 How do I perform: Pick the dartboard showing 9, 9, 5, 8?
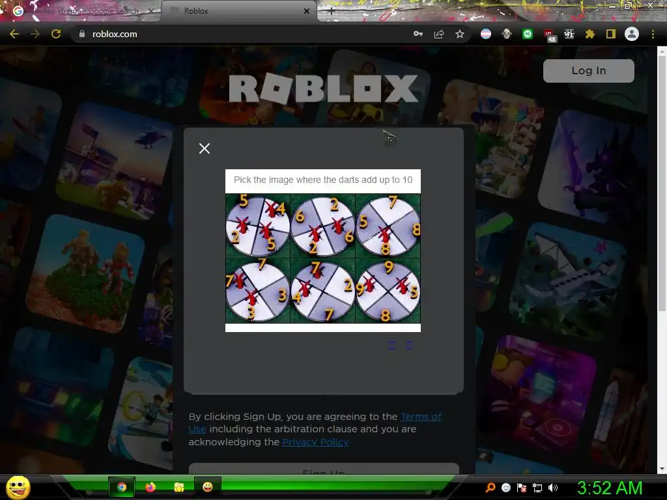(x=388, y=291)
